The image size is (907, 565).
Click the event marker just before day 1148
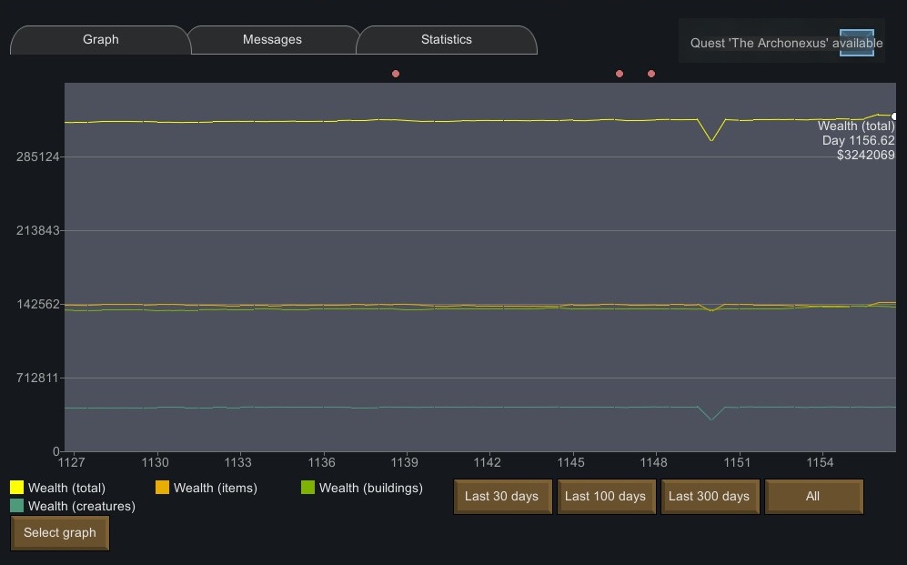pos(651,74)
